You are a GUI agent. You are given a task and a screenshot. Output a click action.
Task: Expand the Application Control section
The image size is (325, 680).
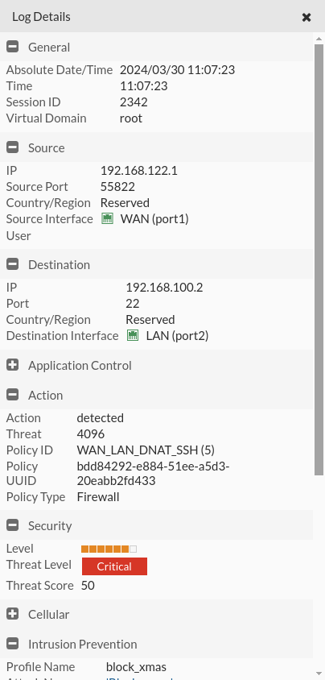tap(13, 365)
